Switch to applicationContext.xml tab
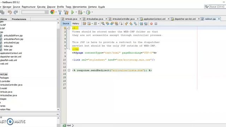The height and width of the screenshot is (127, 226). click(155, 19)
